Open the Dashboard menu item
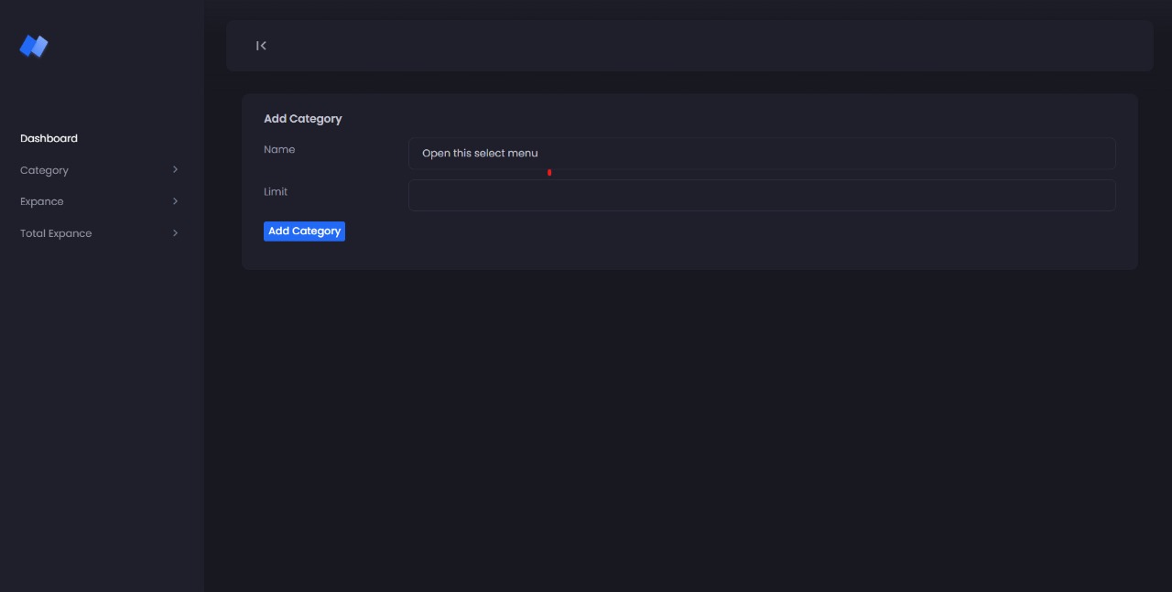The height and width of the screenshot is (592, 1172). point(49,138)
